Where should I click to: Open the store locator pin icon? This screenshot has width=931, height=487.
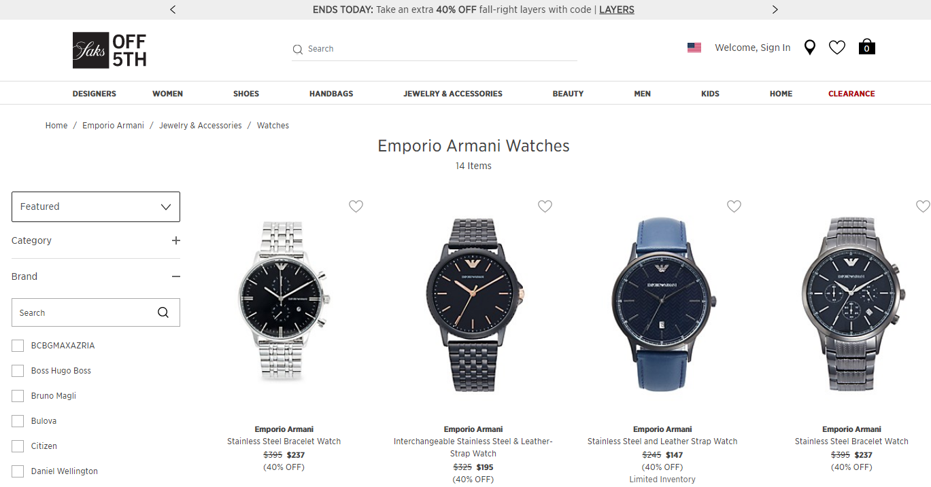[809, 48]
